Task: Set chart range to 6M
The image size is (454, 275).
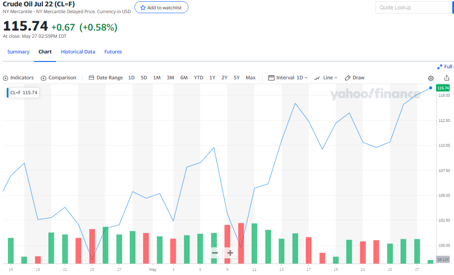Action: coord(184,78)
